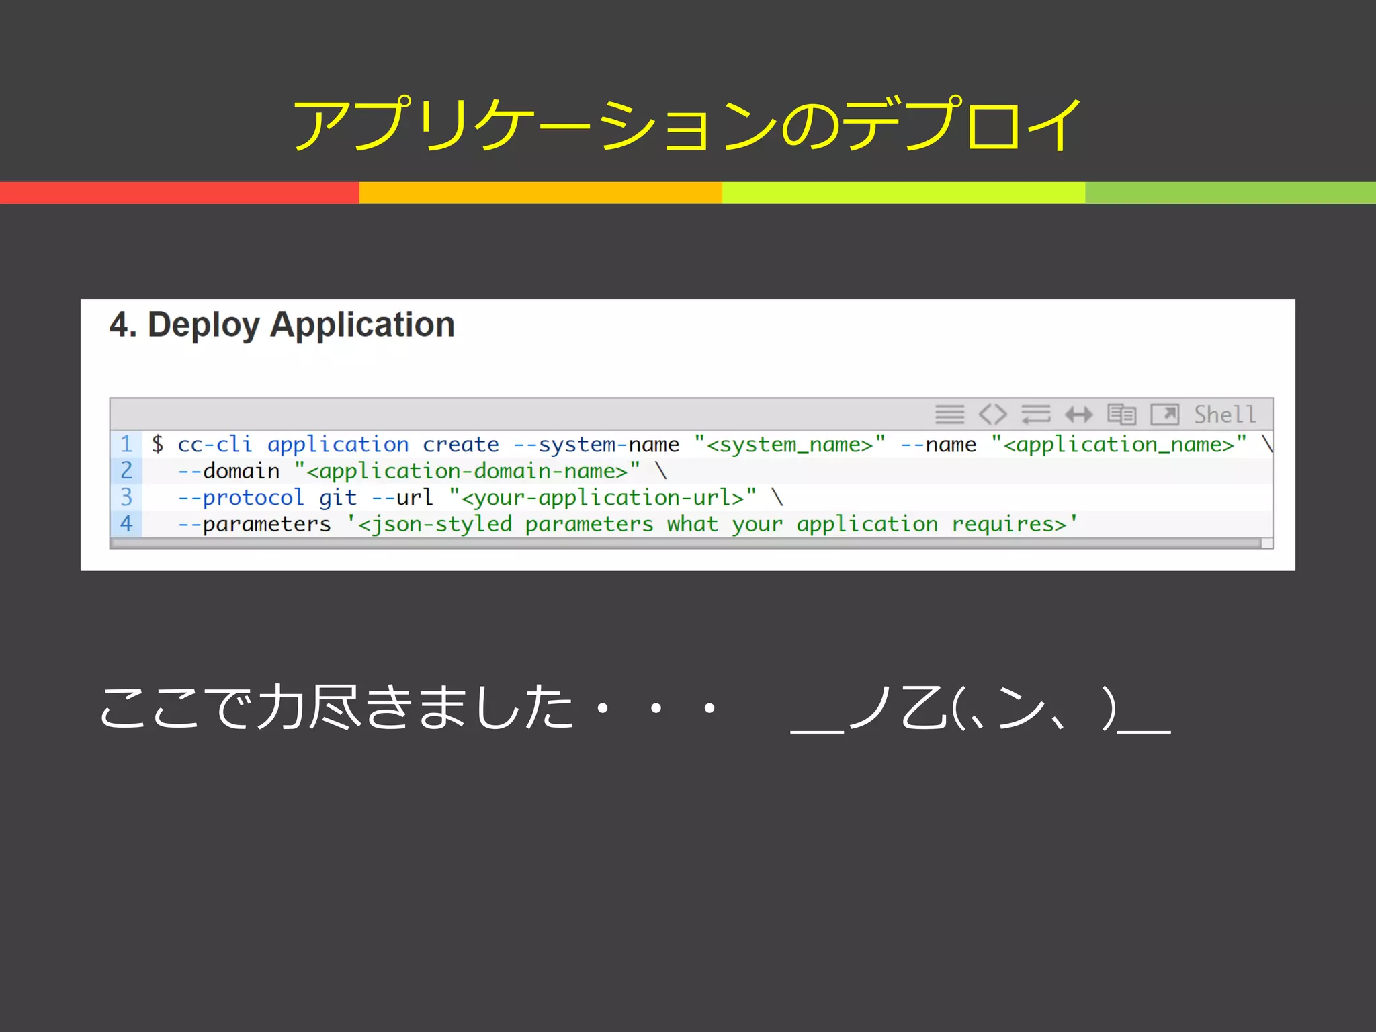Click the Shell language label
1376x1032 pixels.
[1224, 415]
